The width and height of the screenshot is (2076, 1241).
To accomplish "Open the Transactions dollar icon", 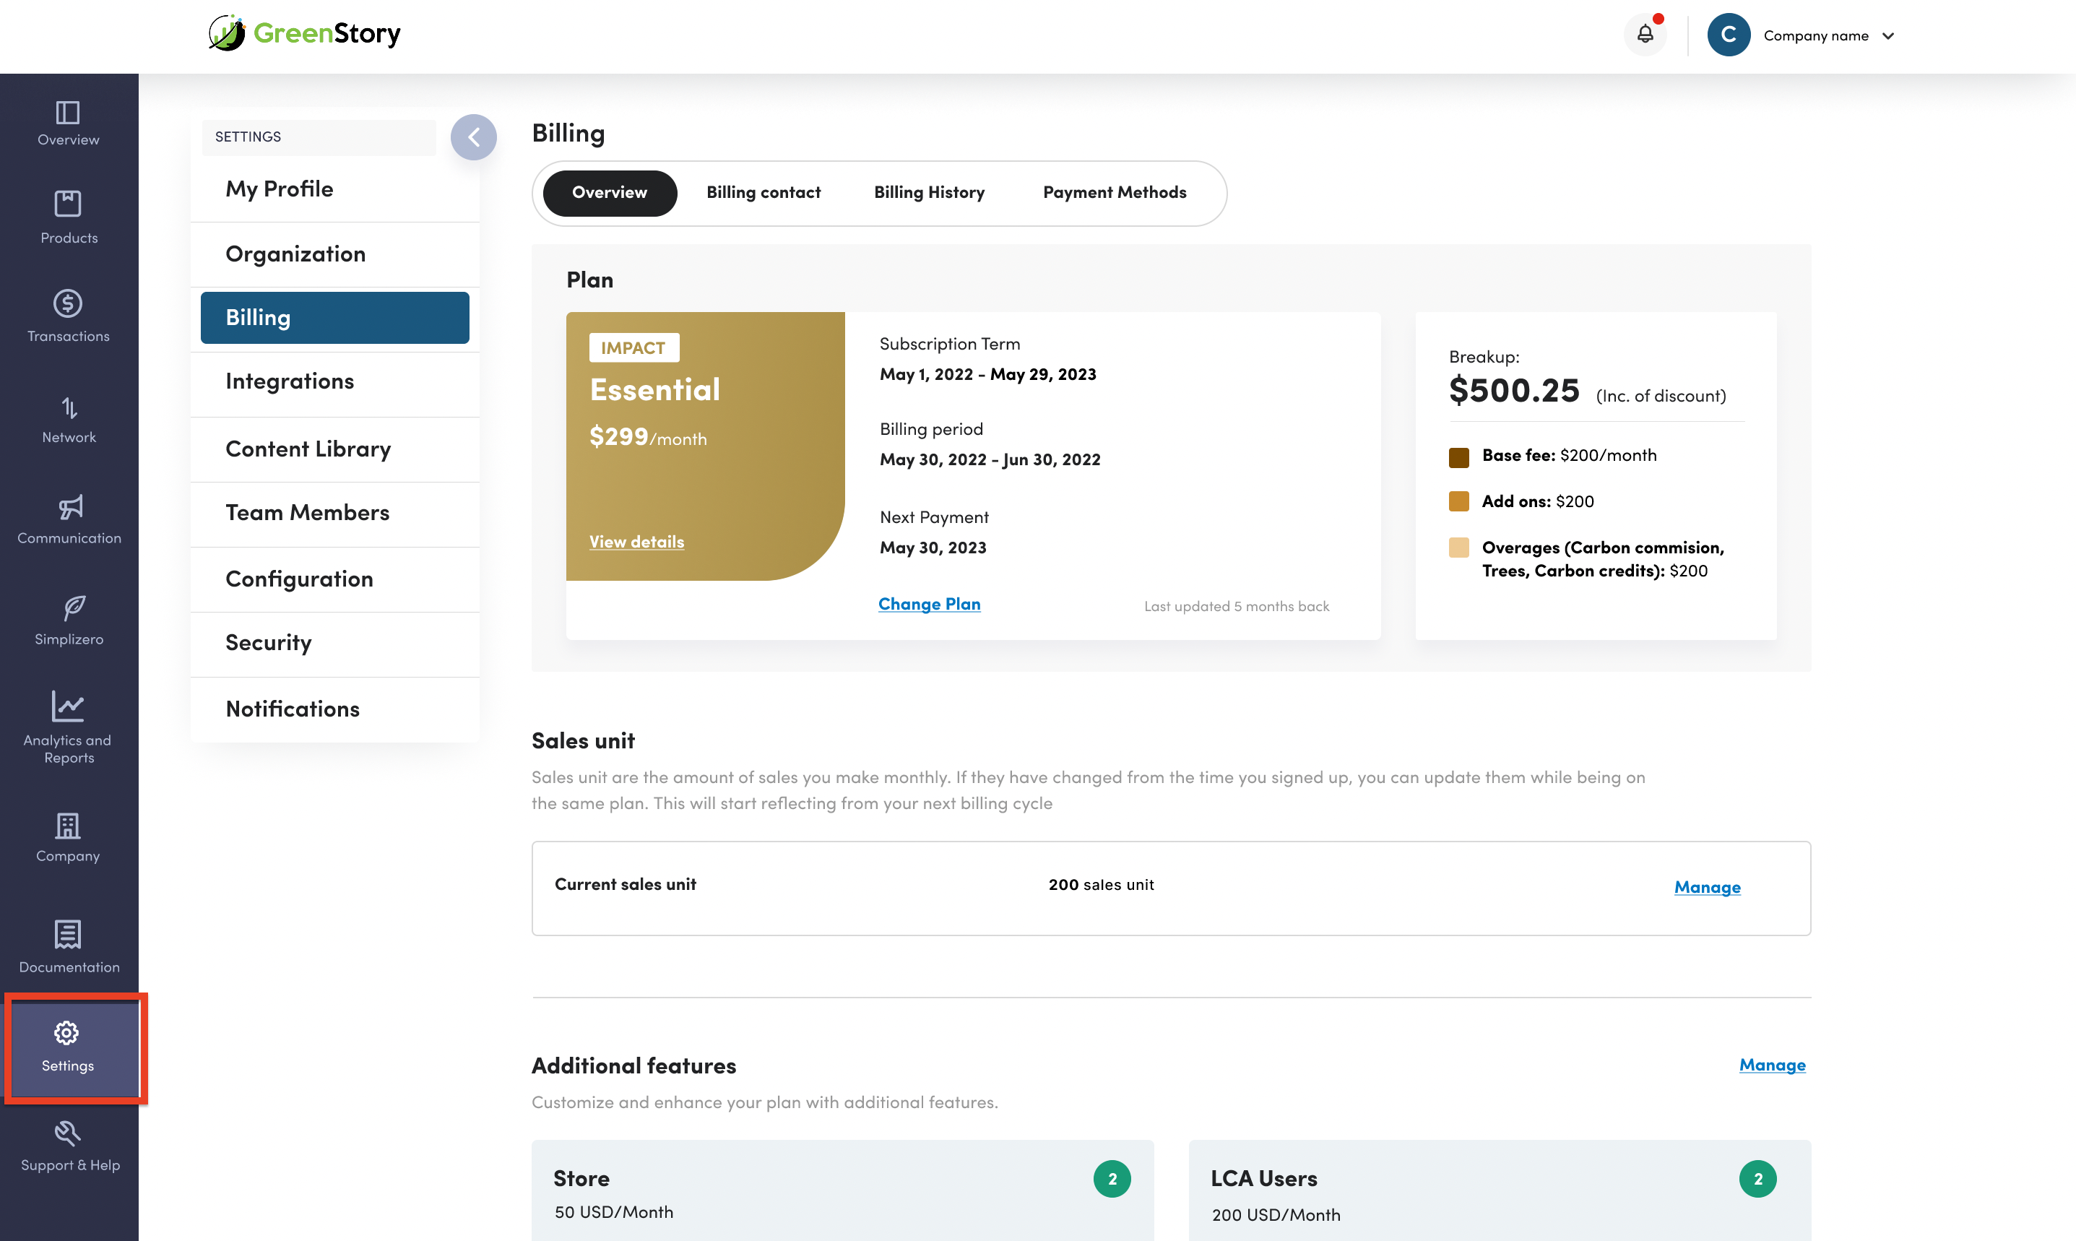I will tap(68, 303).
